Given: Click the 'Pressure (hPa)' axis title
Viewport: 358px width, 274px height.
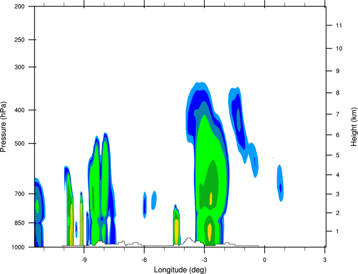Looking at the screenshot, I should (x=3, y=127).
